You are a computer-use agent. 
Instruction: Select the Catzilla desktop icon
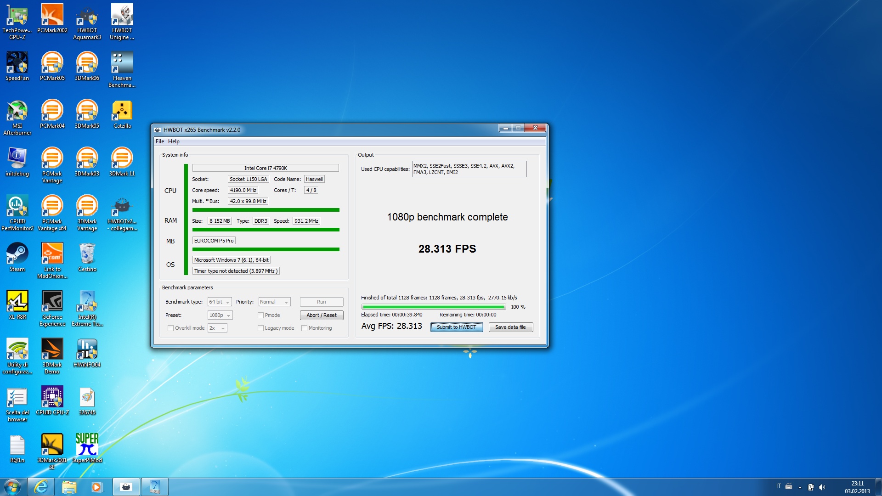[122, 114]
